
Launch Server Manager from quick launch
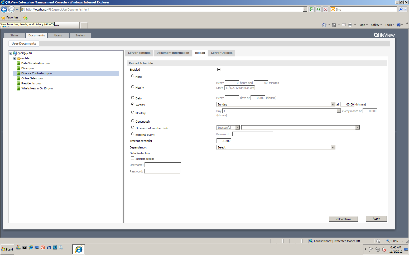pos(18,247)
